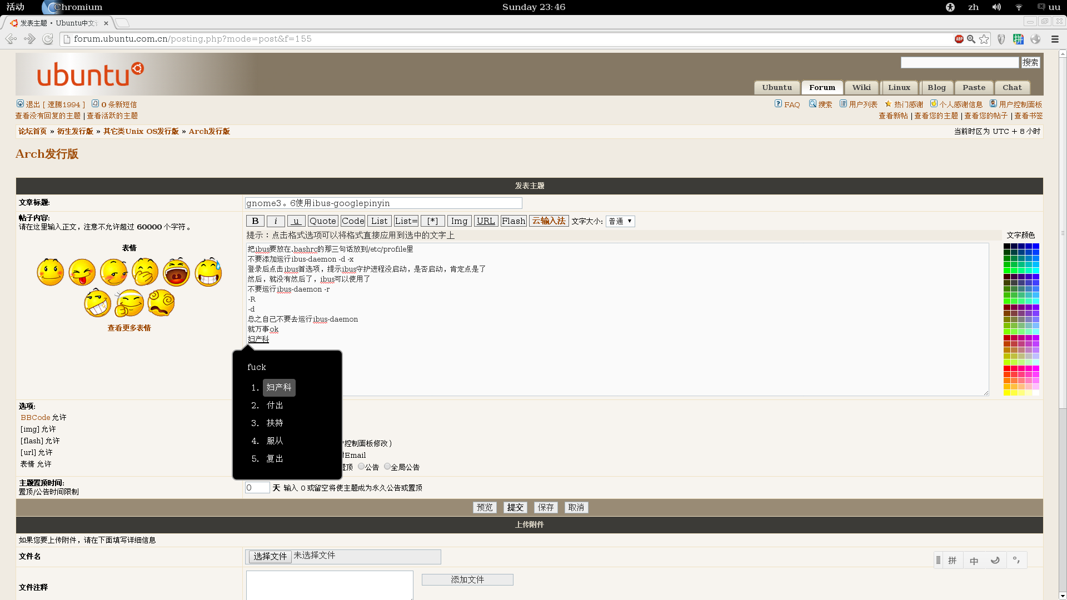
Task: Insert a Code BBCode tag
Action: [x=353, y=221]
